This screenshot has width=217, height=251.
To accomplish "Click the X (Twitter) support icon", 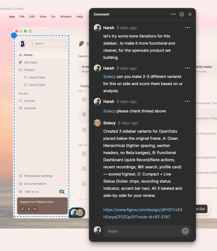I will pos(28,209).
